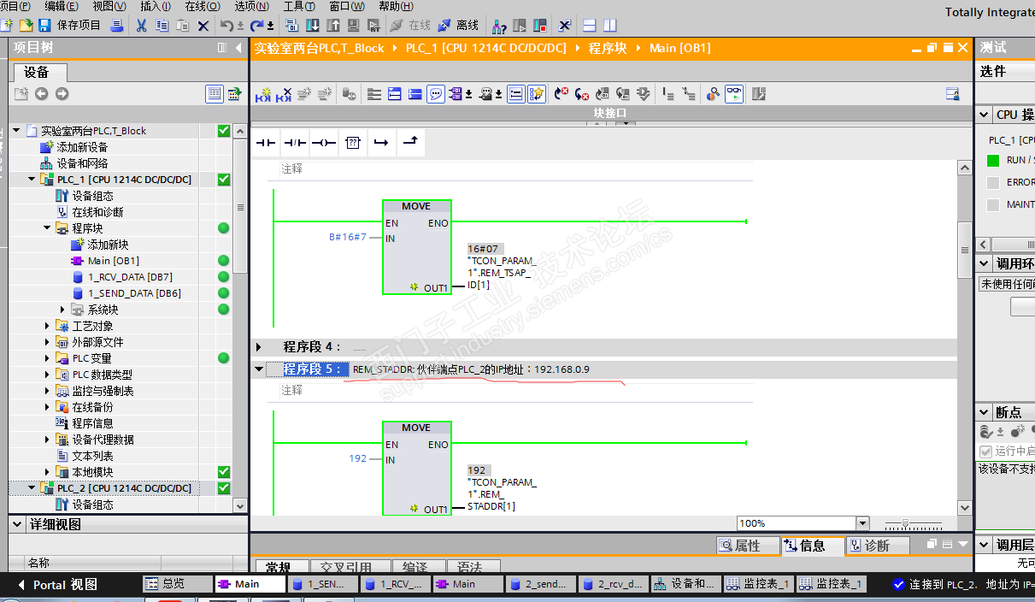Click the project tree vertical scrollbar
Screen dimensions: 1035x602
(x=241, y=205)
